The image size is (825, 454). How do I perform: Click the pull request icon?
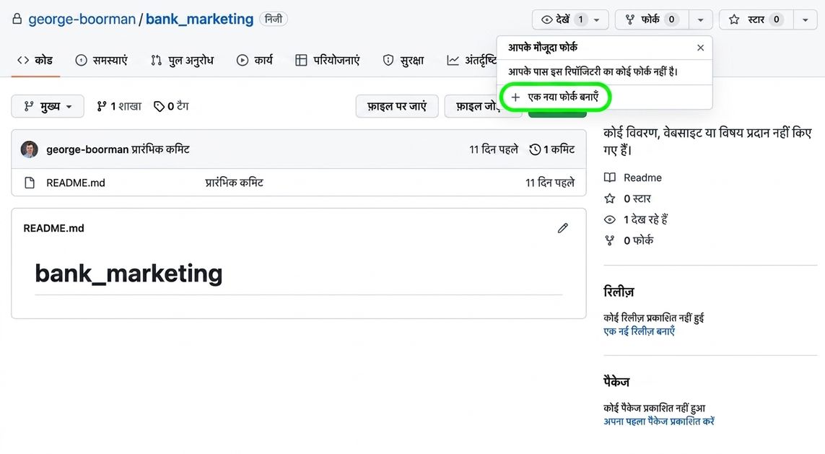coord(156,61)
